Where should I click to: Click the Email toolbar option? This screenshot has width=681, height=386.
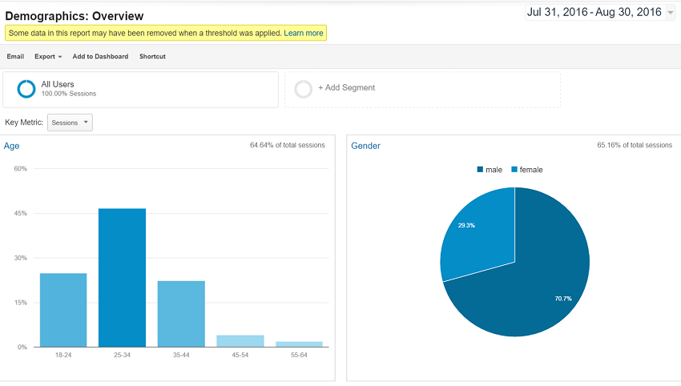click(15, 57)
